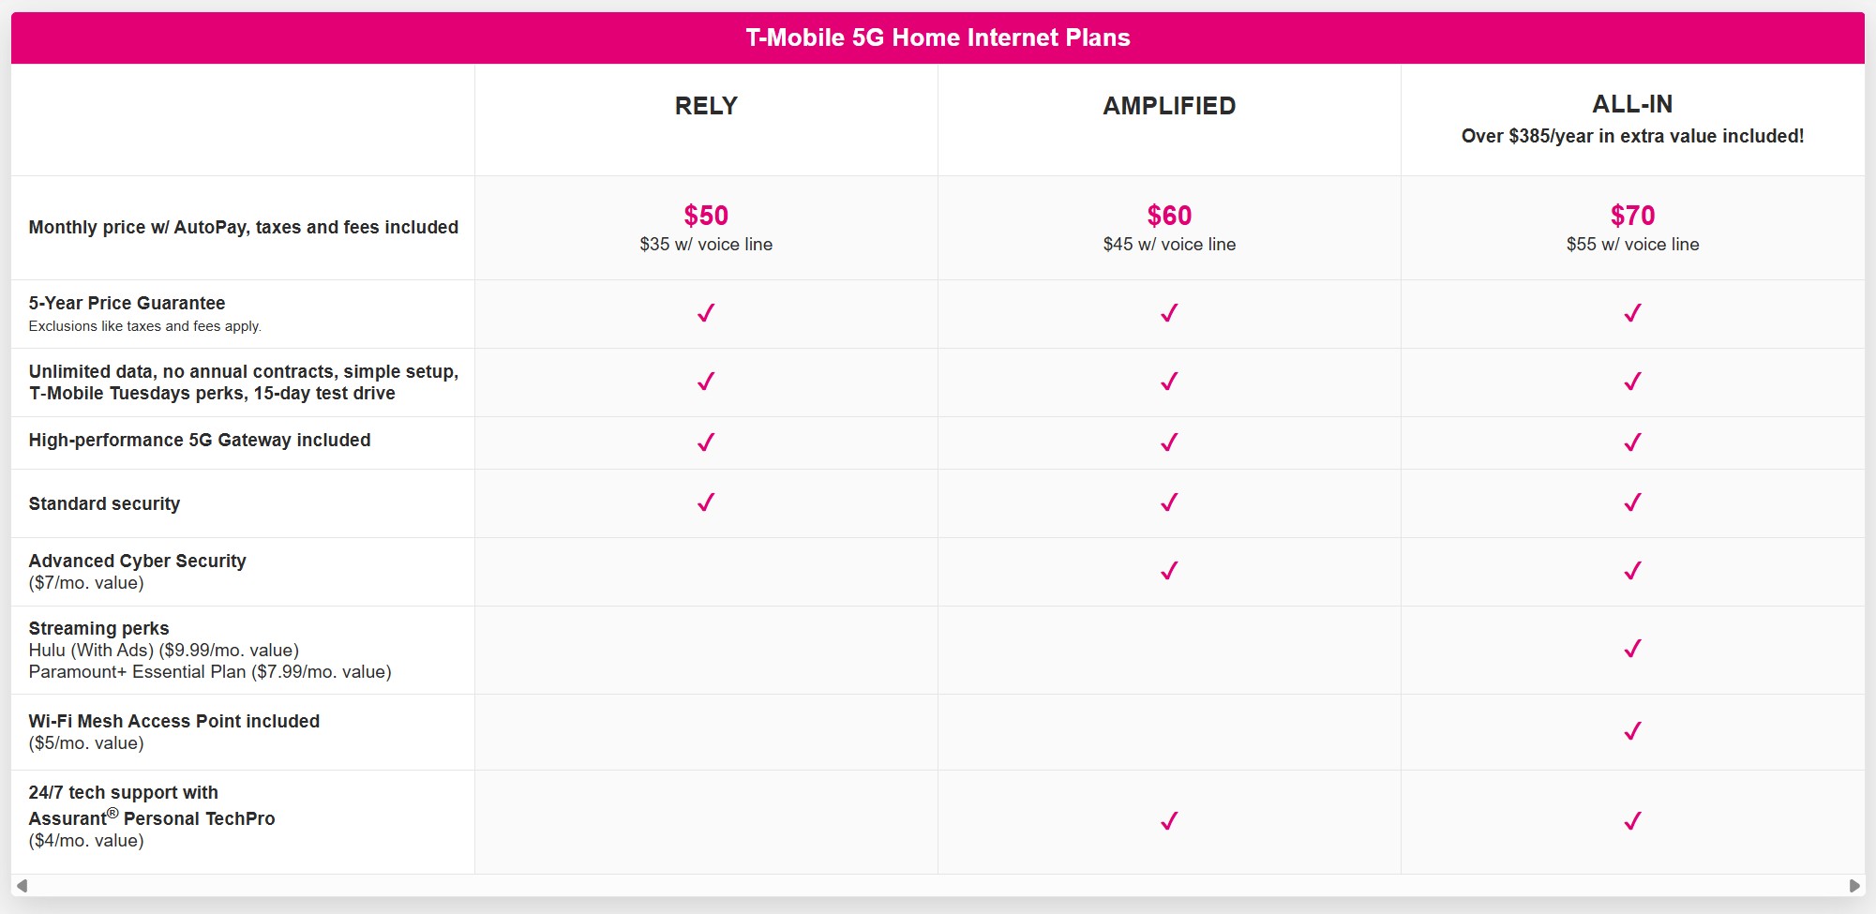Click the $70 ALL-IN monthly price
Image resolution: width=1876 pixels, height=914 pixels.
[x=1631, y=215]
